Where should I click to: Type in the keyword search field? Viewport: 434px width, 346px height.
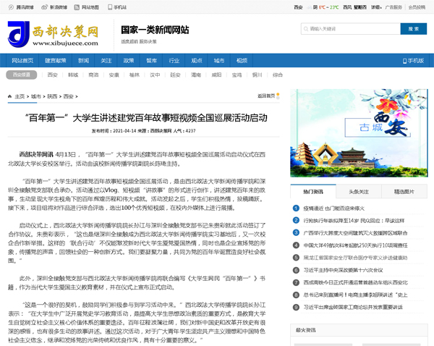pyautogui.click(x=347, y=29)
